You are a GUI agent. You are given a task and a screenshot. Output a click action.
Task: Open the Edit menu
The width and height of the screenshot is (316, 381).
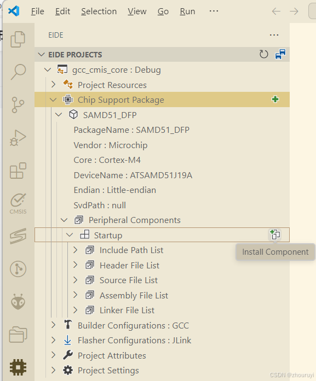[x=62, y=11]
